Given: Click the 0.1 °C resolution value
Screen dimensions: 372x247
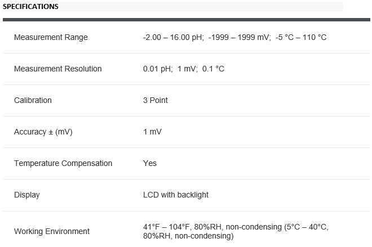Looking at the screenshot, I should (211, 69).
